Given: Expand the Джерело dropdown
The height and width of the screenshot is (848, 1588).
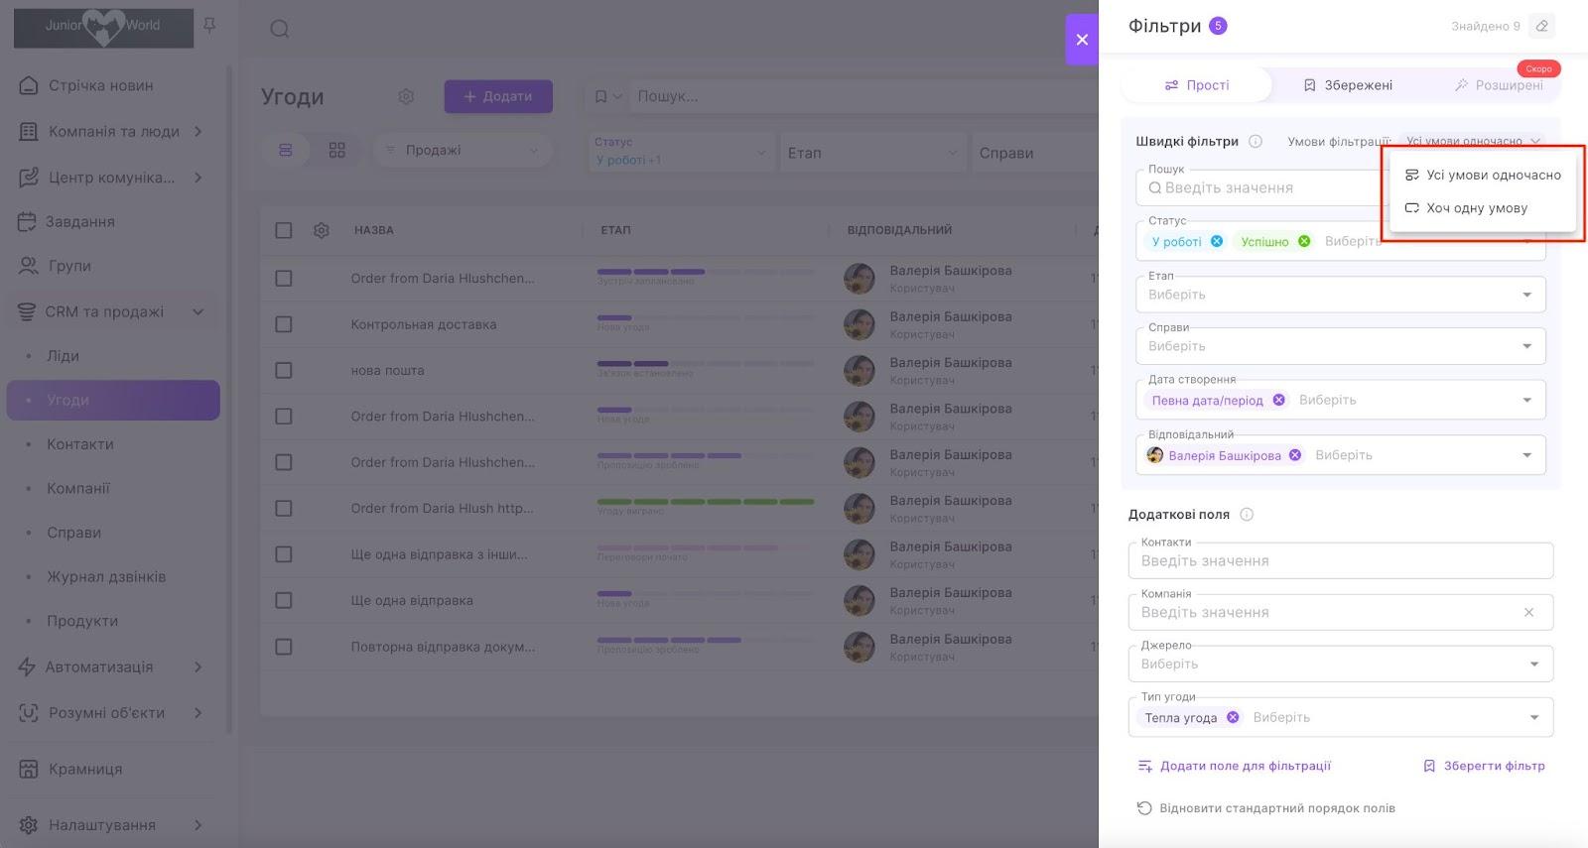Looking at the screenshot, I should pos(1533,664).
